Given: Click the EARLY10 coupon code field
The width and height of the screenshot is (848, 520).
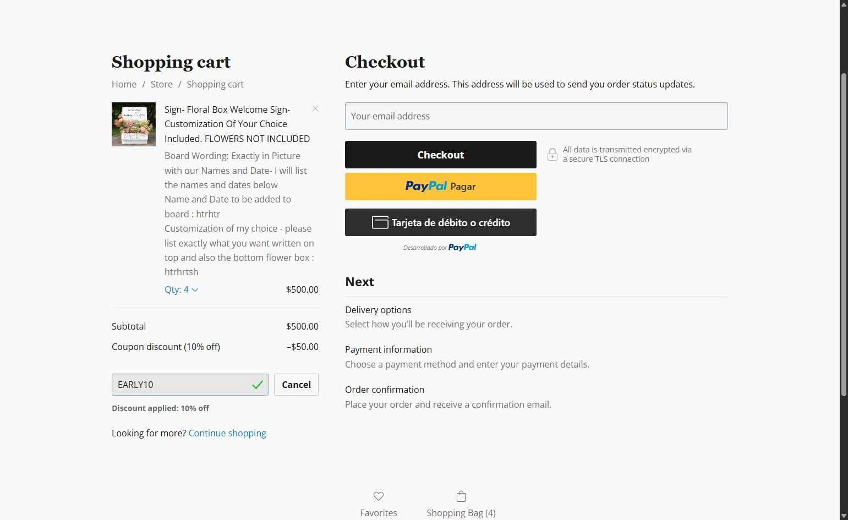Looking at the screenshot, I should click(x=190, y=385).
